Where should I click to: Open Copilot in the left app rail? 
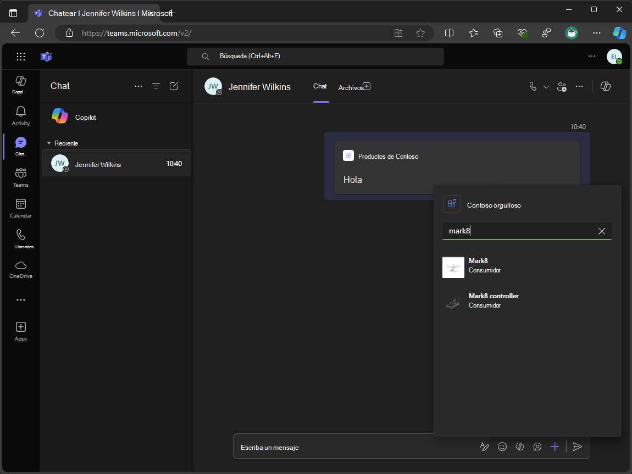tap(20, 84)
